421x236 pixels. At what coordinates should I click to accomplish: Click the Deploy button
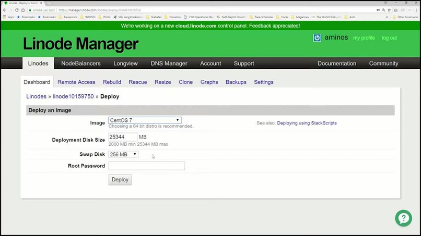120,180
